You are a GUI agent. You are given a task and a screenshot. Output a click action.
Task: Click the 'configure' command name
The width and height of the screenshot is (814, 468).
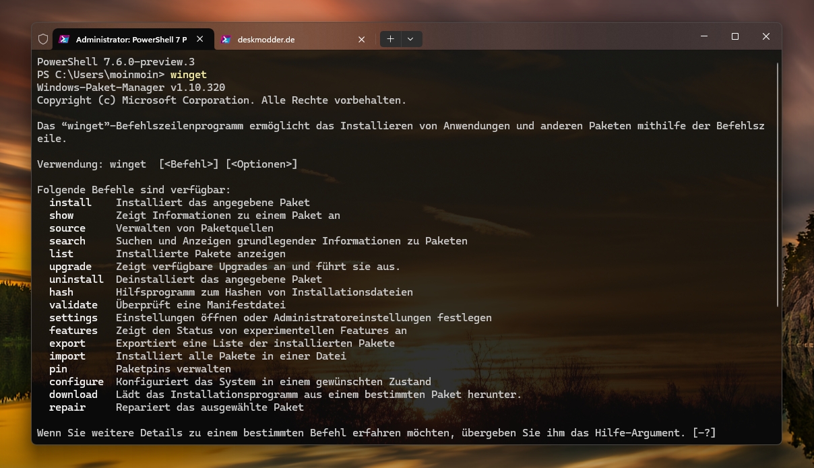click(76, 382)
